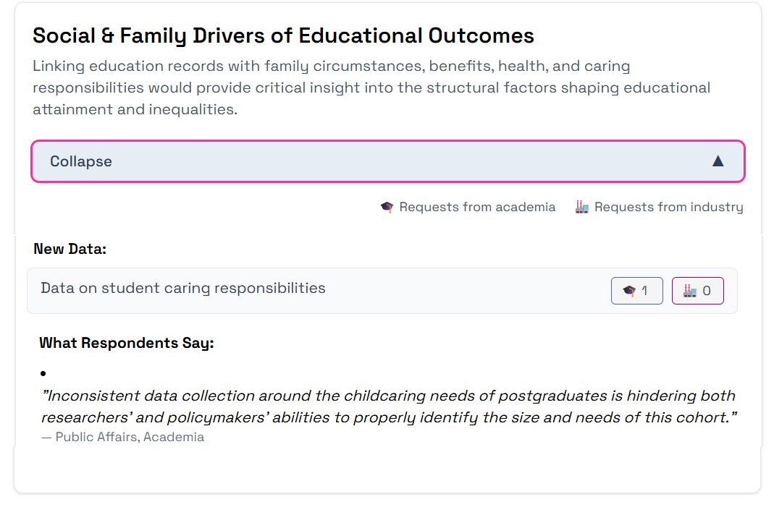
Task: Click the "Social & Family Drivers" heading
Action: 283,35
